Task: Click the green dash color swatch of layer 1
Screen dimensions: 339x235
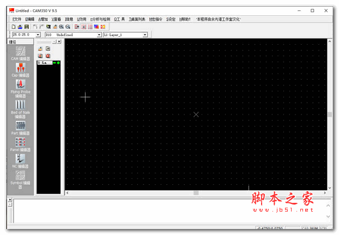Action: tap(55, 63)
